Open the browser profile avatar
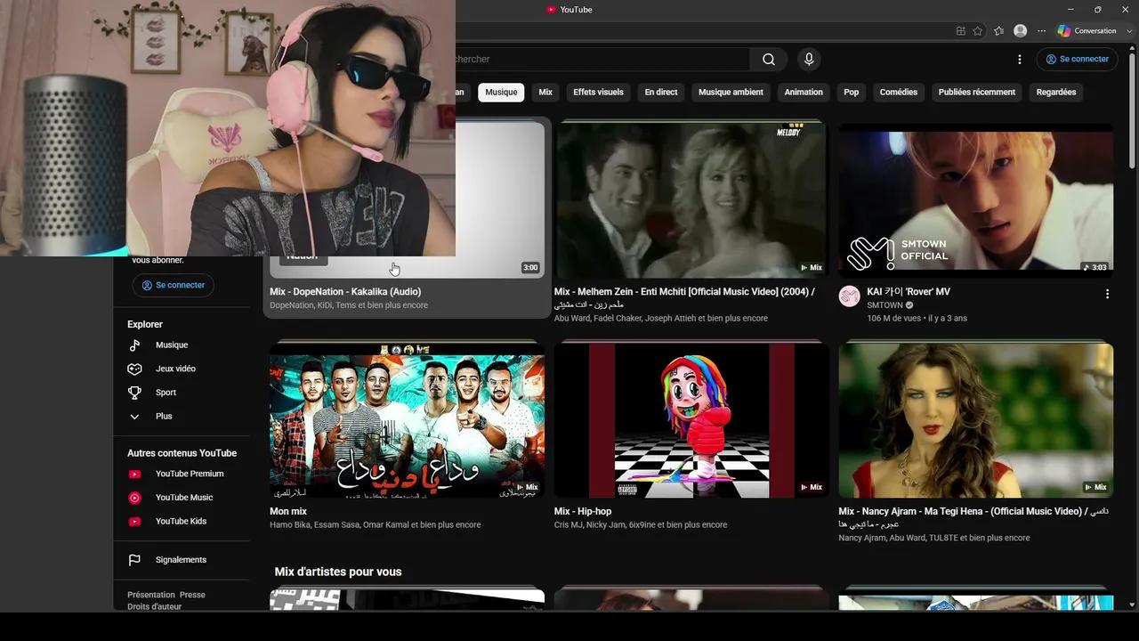 (1021, 31)
